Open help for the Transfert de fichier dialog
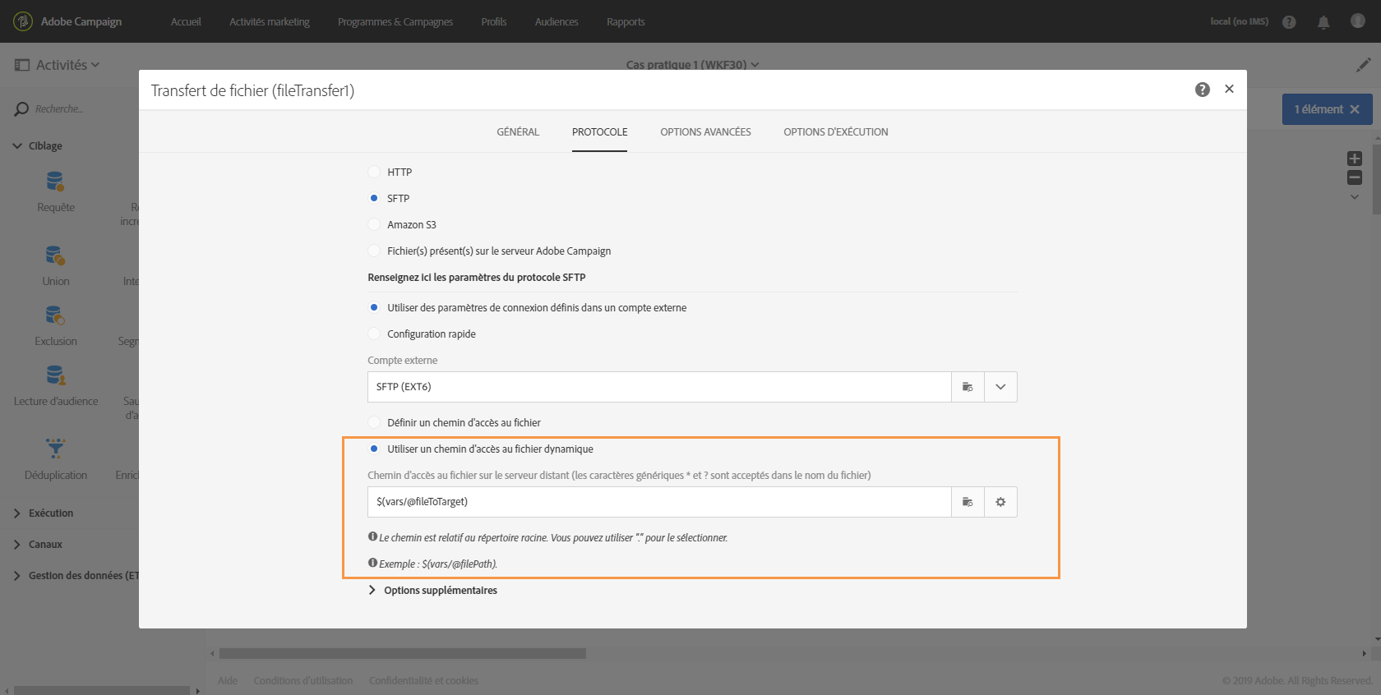 coord(1203,90)
